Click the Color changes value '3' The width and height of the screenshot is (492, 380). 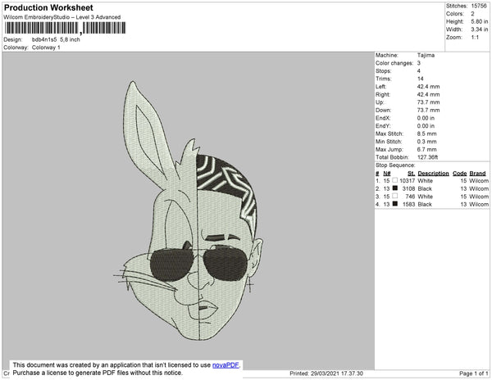coord(419,63)
